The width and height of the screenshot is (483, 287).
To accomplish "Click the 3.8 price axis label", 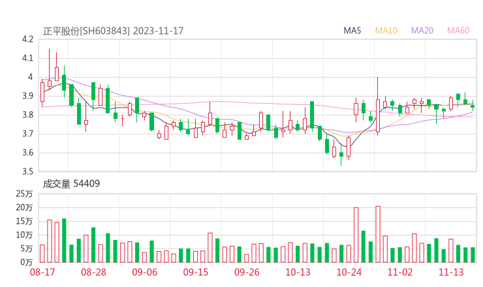I will (27, 115).
